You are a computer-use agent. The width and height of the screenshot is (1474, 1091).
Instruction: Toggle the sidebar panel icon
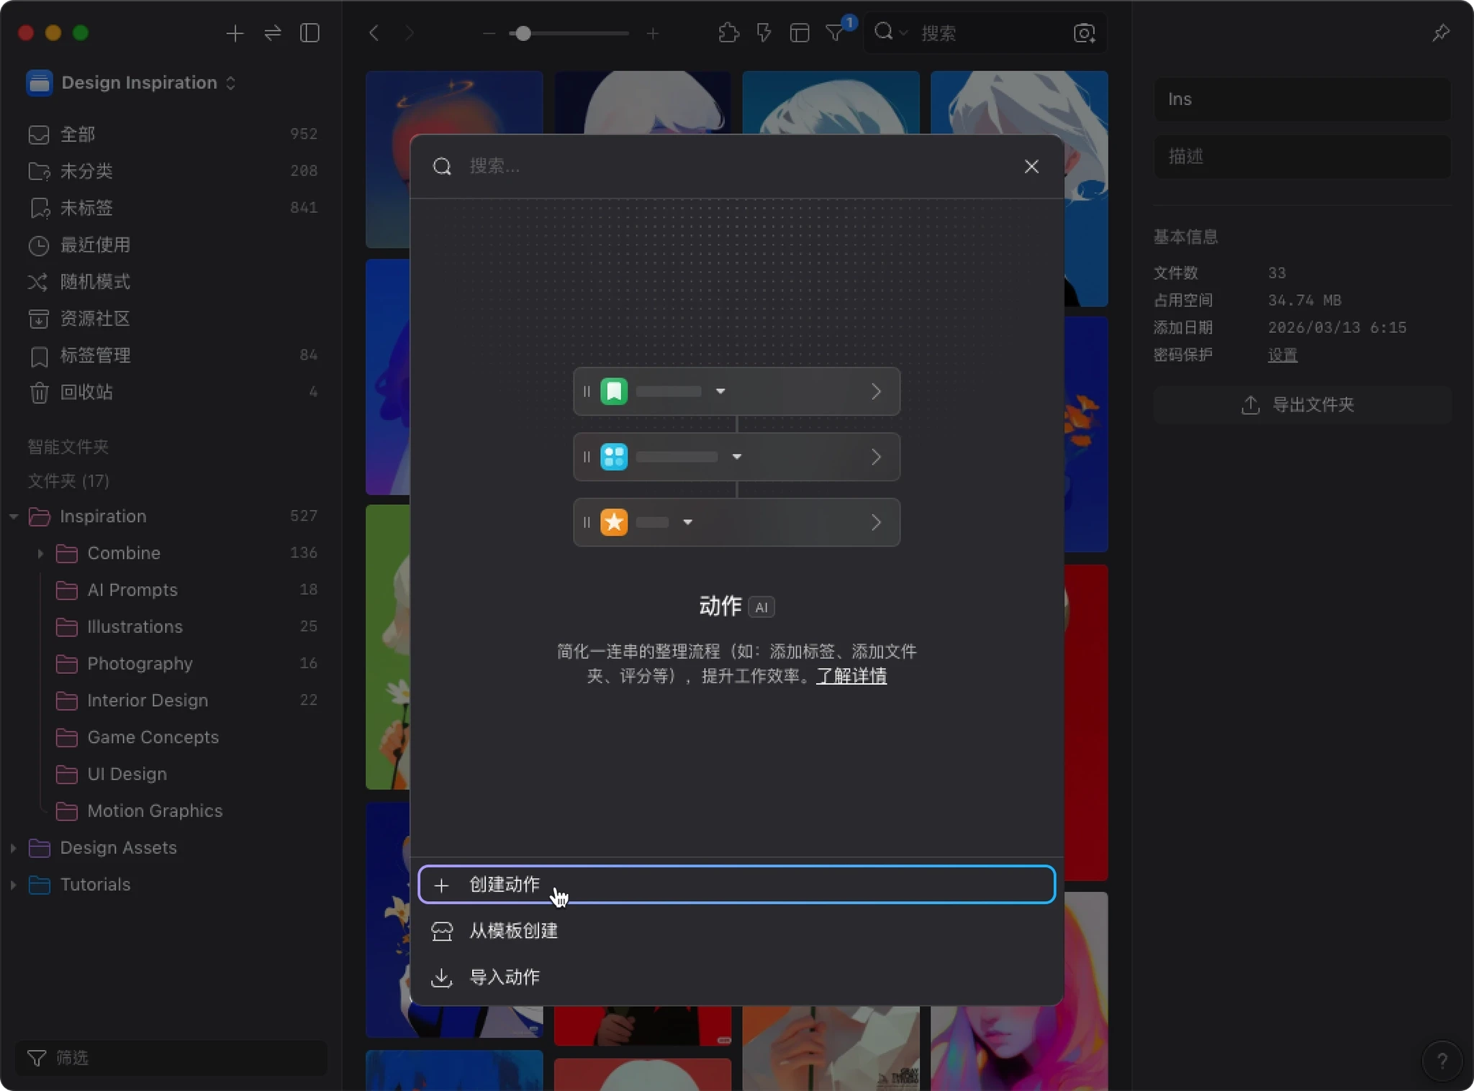coord(309,33)
